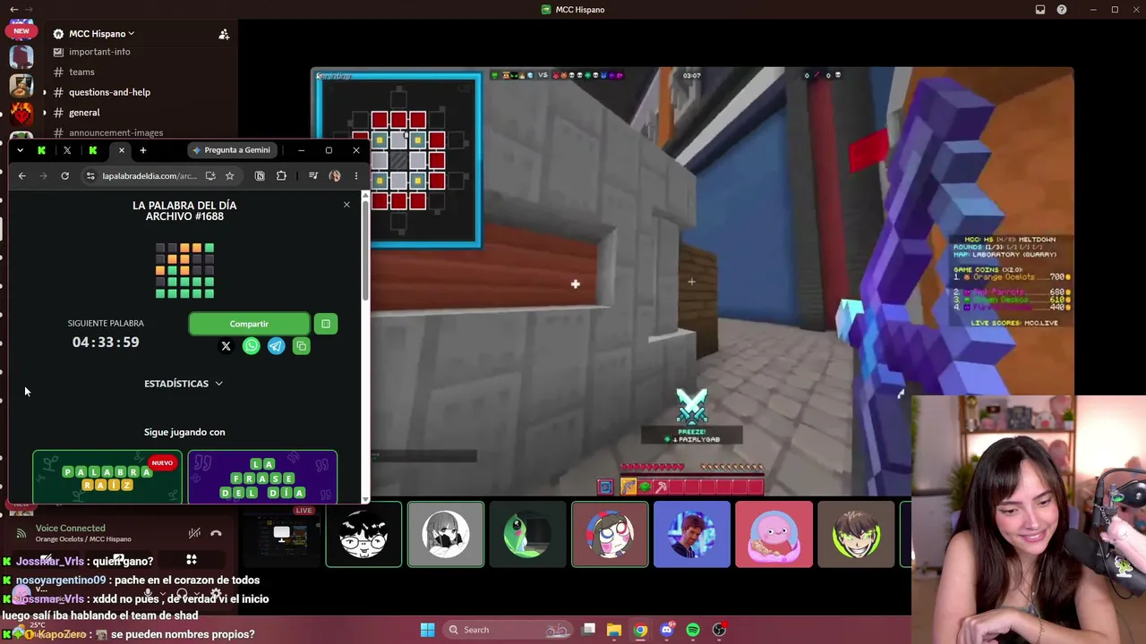Open the Discord activities button
1146x644 pixels.
pyautogui.click(x=191, y=560)
